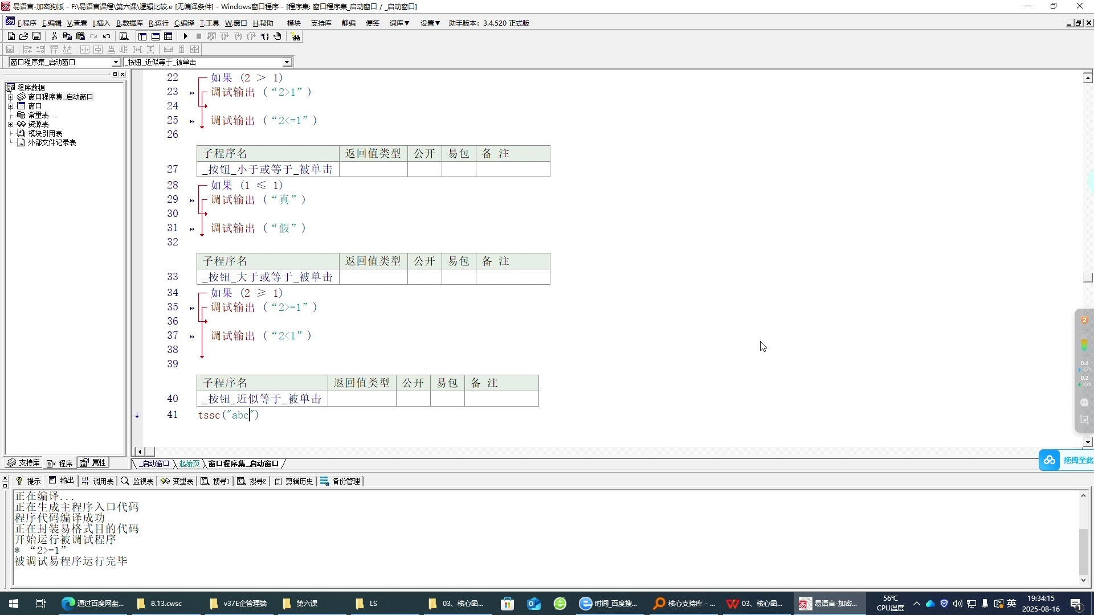Viewport: 1094px width, 615px height.
Task: Switch to the 起始页 editor tab
Action: pyautogui.click(x=189, y=464)
